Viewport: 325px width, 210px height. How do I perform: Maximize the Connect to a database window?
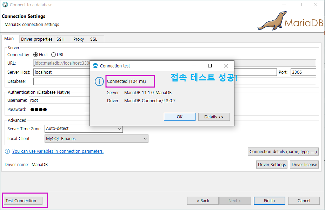(x=300, y=5)
